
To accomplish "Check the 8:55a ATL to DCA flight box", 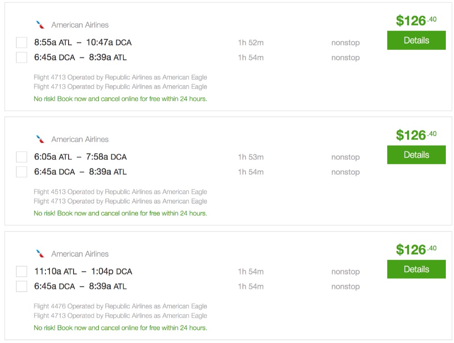I will pos(21,43).
